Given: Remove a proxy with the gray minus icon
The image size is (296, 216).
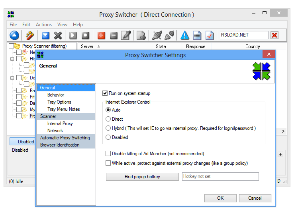Looking at the screenshot, I should [x=114, y=35].
